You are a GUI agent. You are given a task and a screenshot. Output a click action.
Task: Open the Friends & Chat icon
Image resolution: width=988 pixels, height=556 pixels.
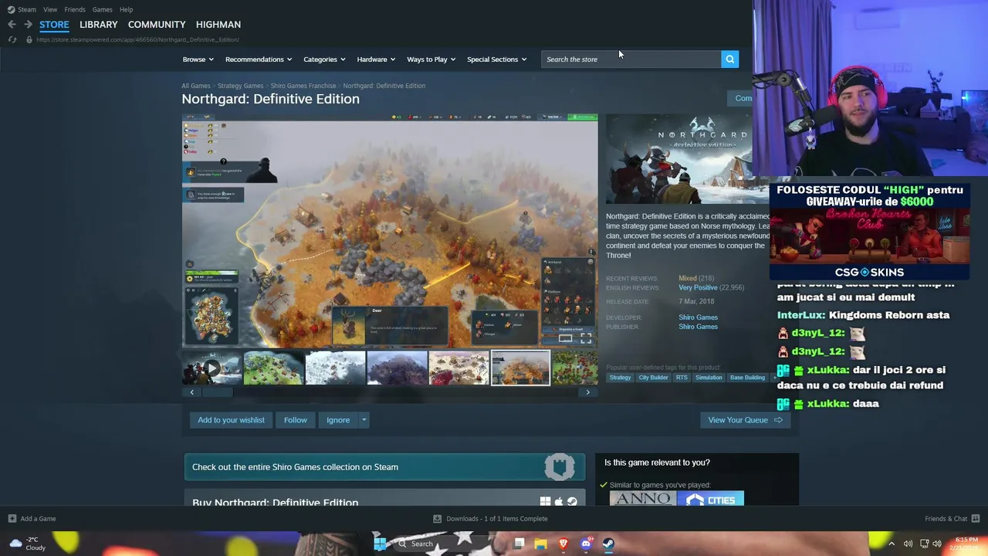(975, 519)
